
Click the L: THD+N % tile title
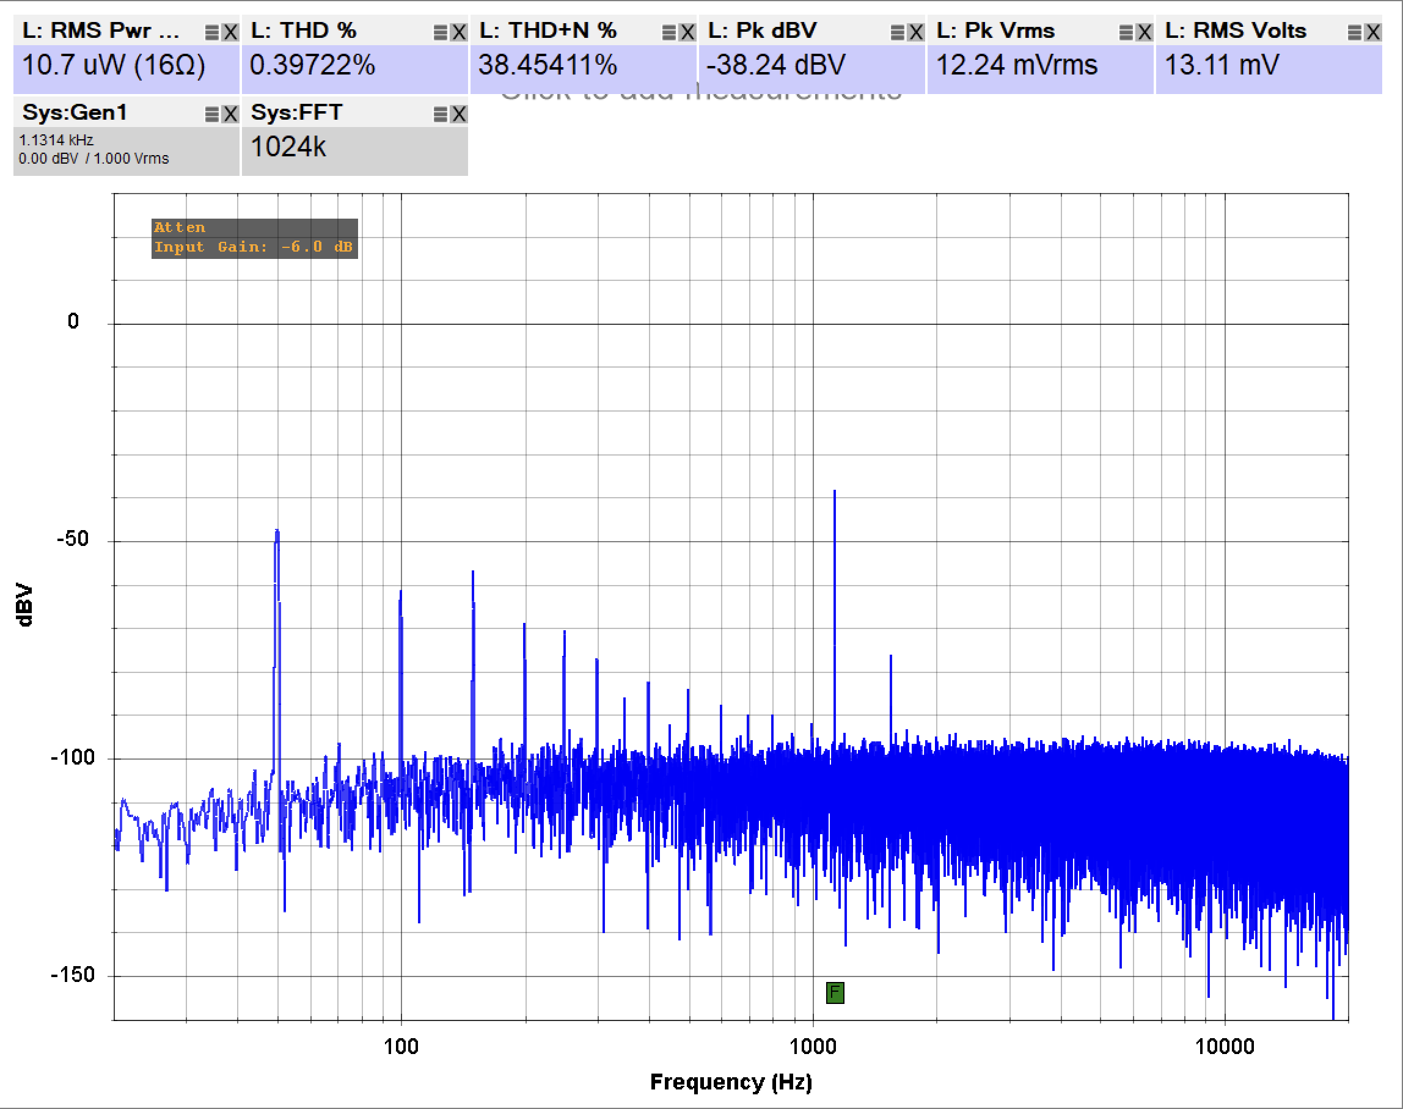[x=548, y=31]
